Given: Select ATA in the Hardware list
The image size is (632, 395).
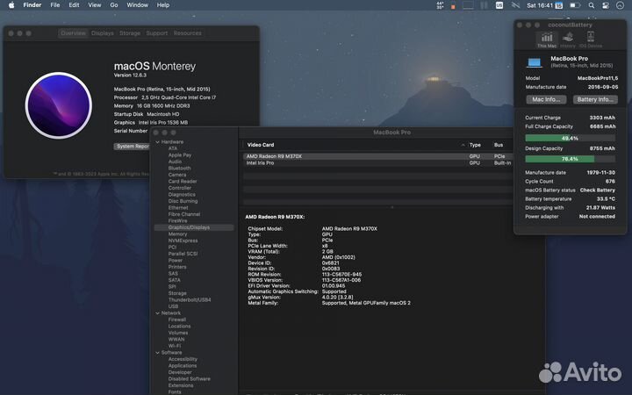Looking at the screenshot, I should point(173,148).
